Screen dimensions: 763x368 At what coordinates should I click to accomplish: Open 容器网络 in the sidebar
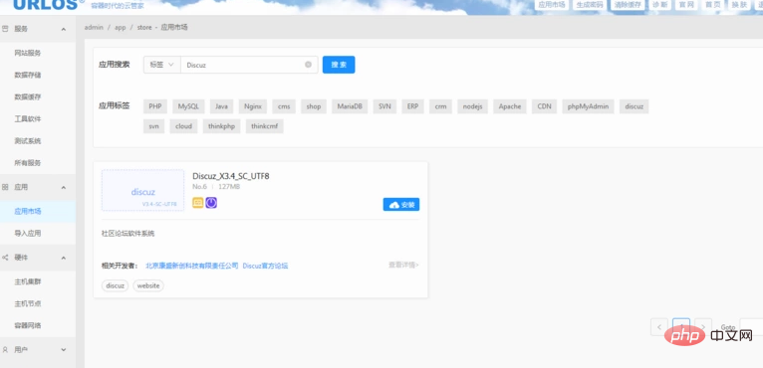28,325
